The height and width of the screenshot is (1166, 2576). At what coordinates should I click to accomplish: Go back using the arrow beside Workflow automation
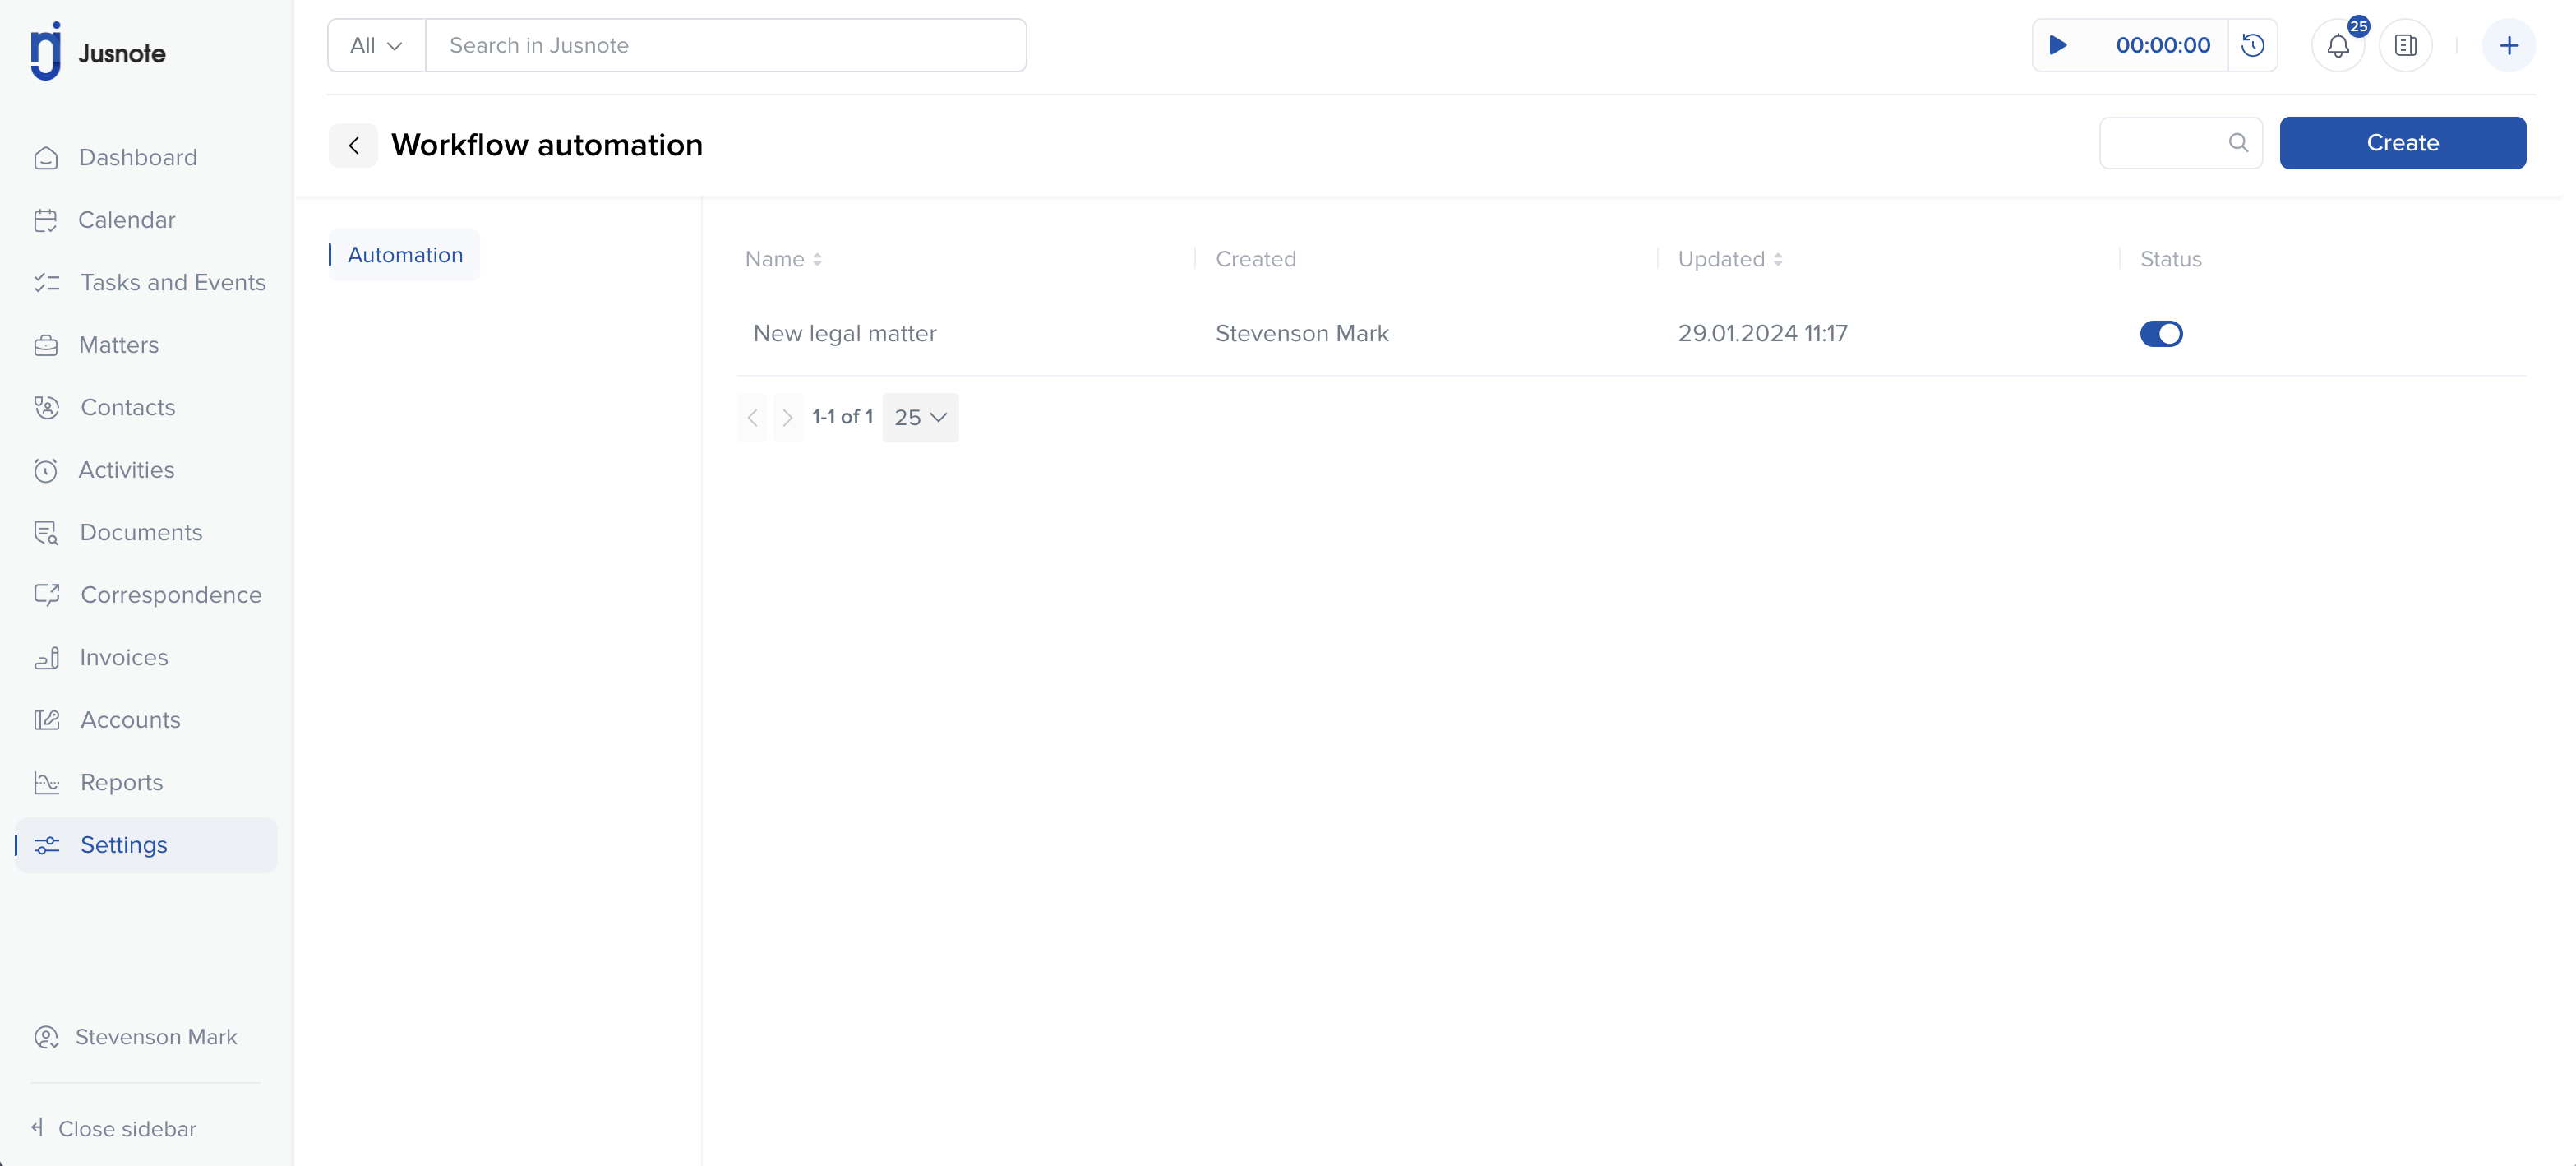(353, 146)
